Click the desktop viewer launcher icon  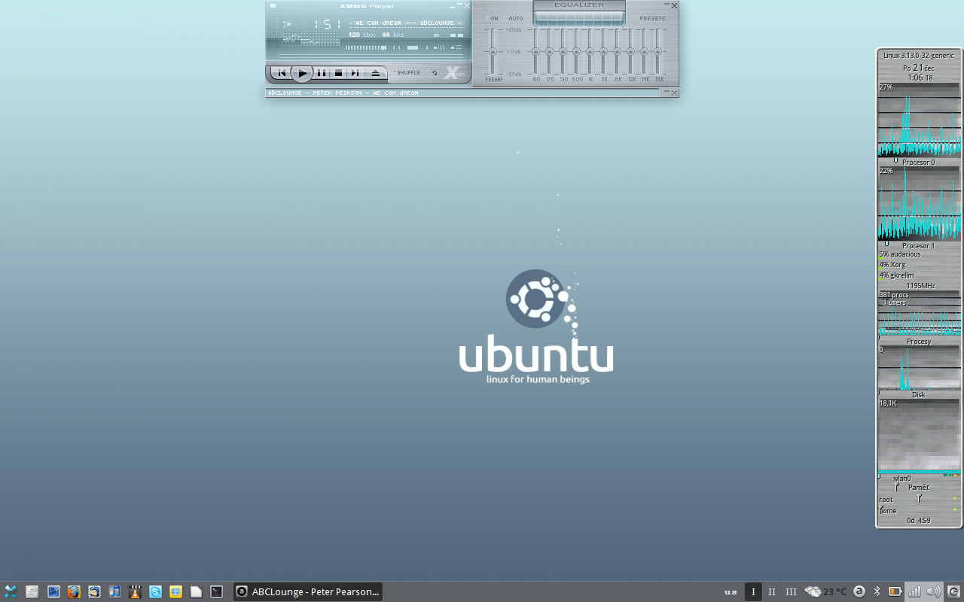(x=53, y=591)
